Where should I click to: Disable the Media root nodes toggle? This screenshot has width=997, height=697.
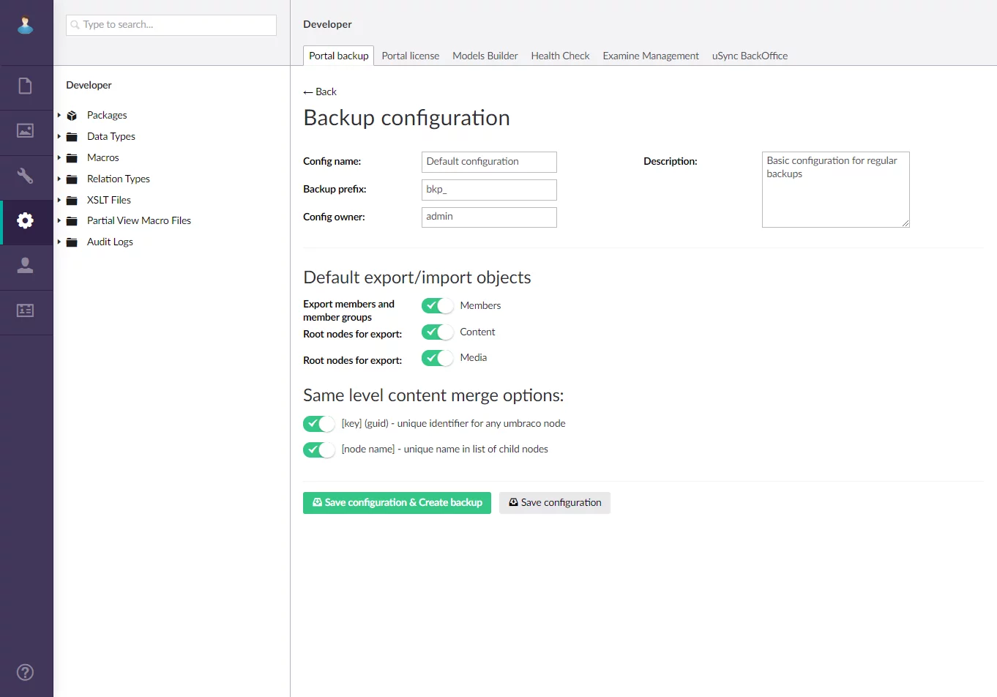(x=437, y=358)
